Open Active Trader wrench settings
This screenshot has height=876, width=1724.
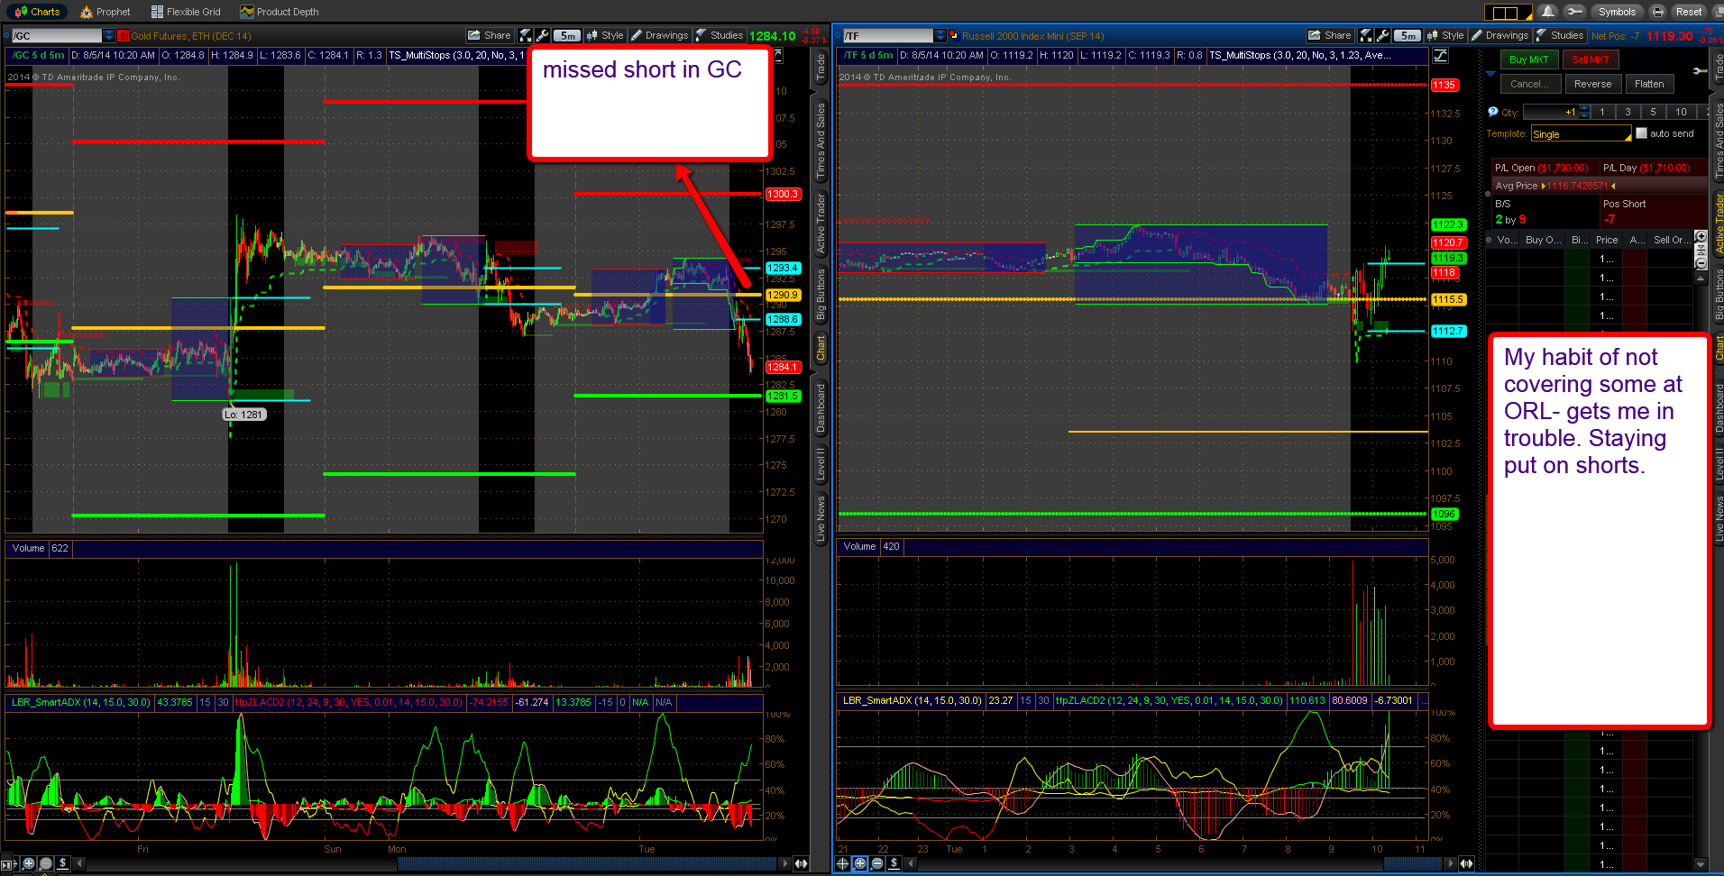pyautogui.click(x=1699, y=70)
